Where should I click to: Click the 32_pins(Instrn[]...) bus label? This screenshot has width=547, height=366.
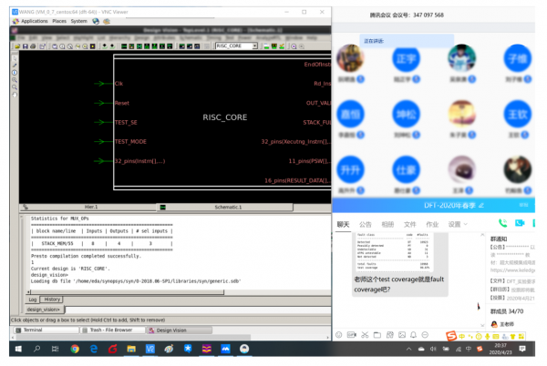pos(139,161)
